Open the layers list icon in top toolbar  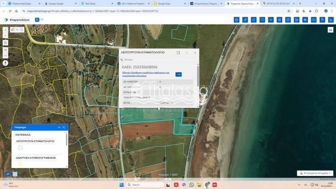pos(254,20)
